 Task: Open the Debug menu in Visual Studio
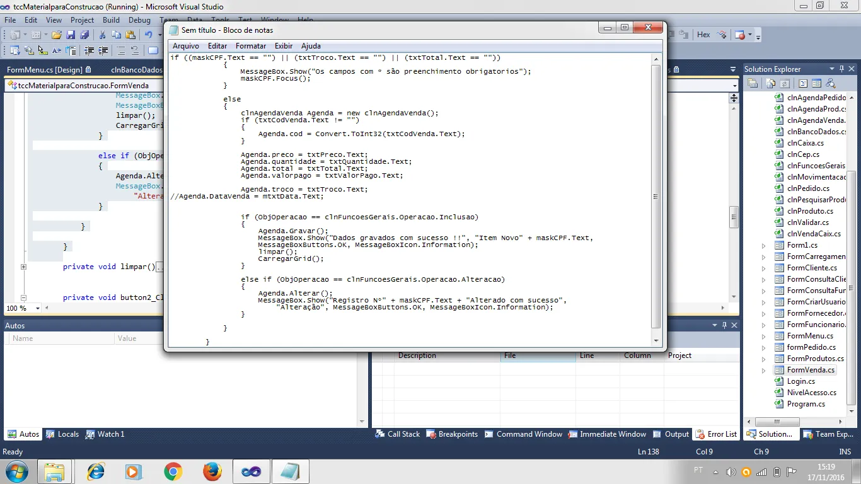(x=139, y=20)
